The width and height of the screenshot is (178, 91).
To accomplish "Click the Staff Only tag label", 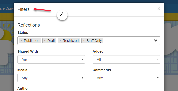I will (x=94, y=41).
